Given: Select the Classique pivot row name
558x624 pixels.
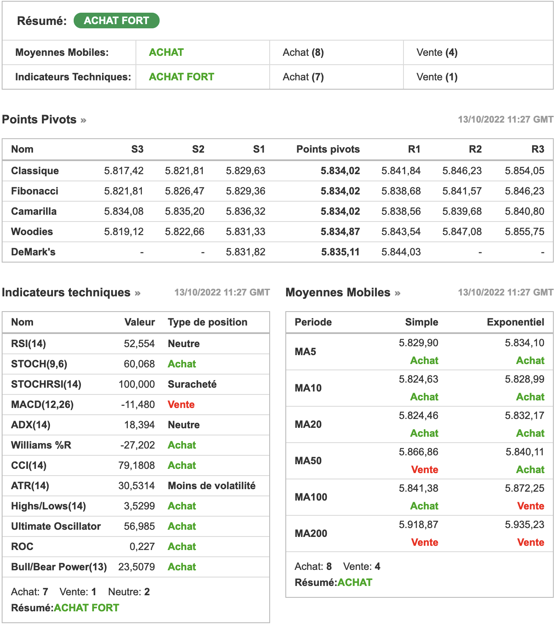Looking at the screenshot, I should (x=35, y=171).
